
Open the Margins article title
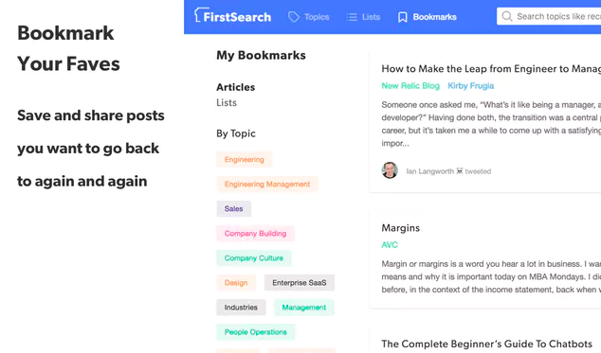pyautogui.click(x=401, y=228)
